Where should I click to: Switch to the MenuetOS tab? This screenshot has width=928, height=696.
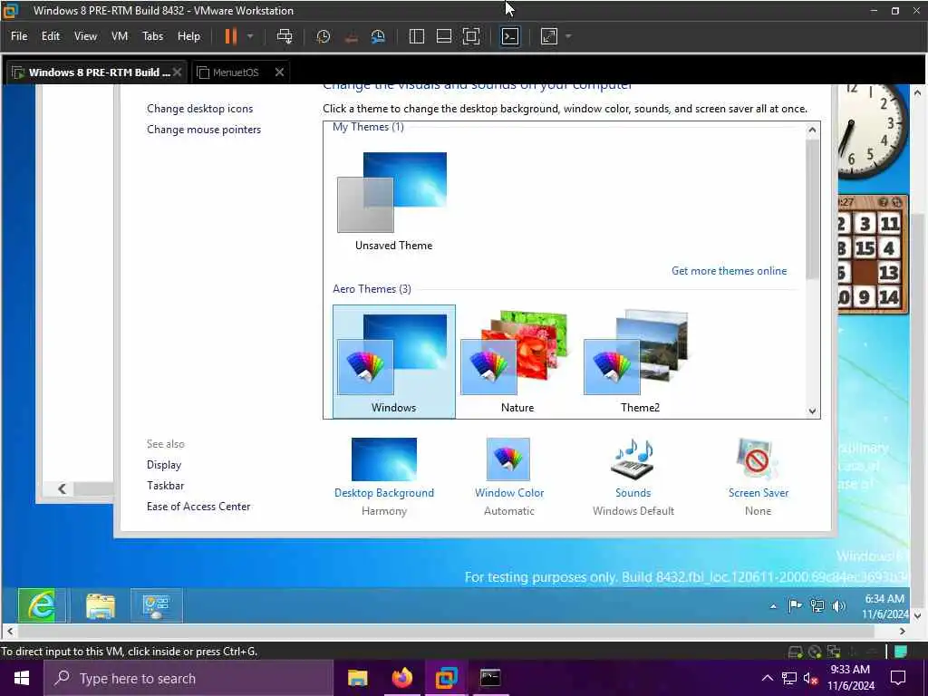236,72
